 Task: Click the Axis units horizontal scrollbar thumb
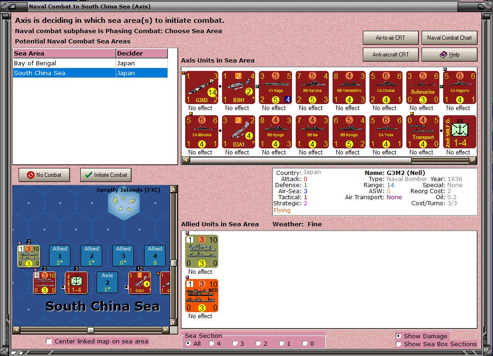click(x=300, y=160)
